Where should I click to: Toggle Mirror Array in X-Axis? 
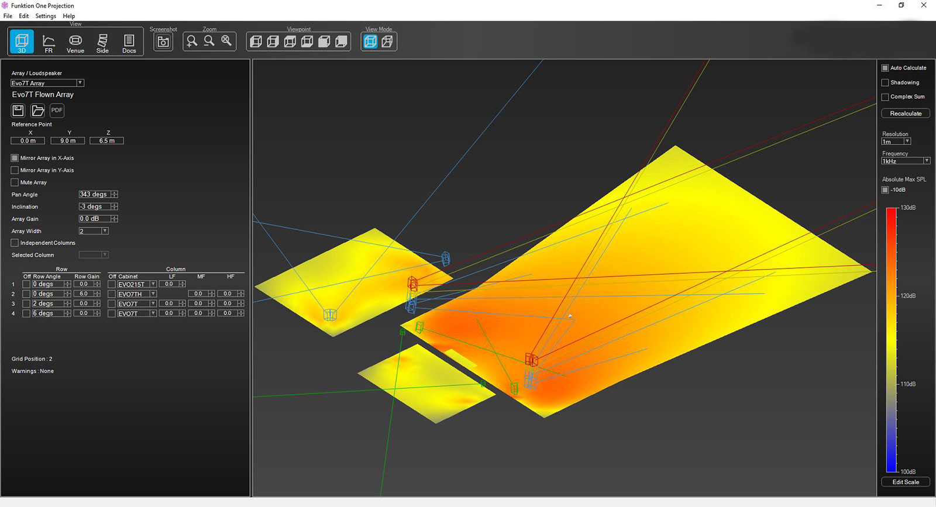[15, 158]
